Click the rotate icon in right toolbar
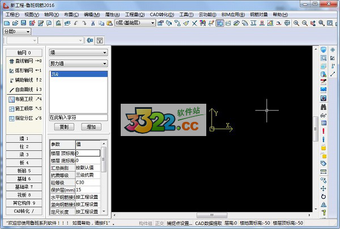The height and width of the screenshot is (229, 340). [324, 197]
